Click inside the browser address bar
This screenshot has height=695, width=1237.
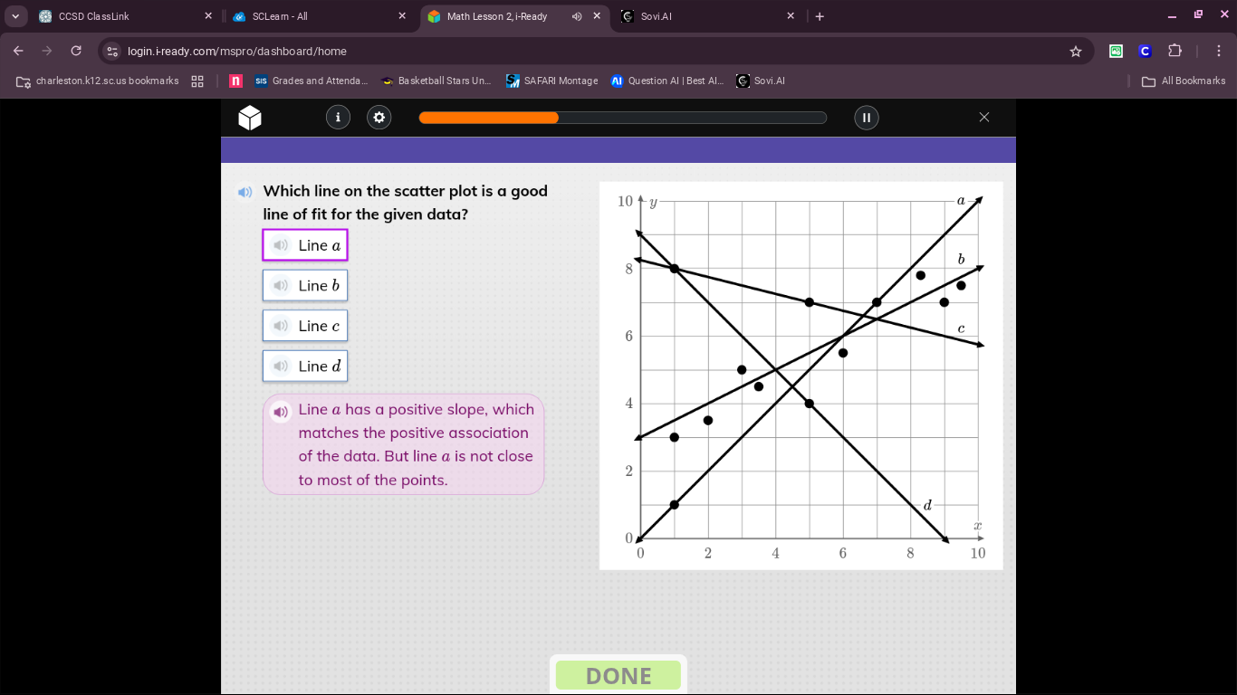pos(362,52)
